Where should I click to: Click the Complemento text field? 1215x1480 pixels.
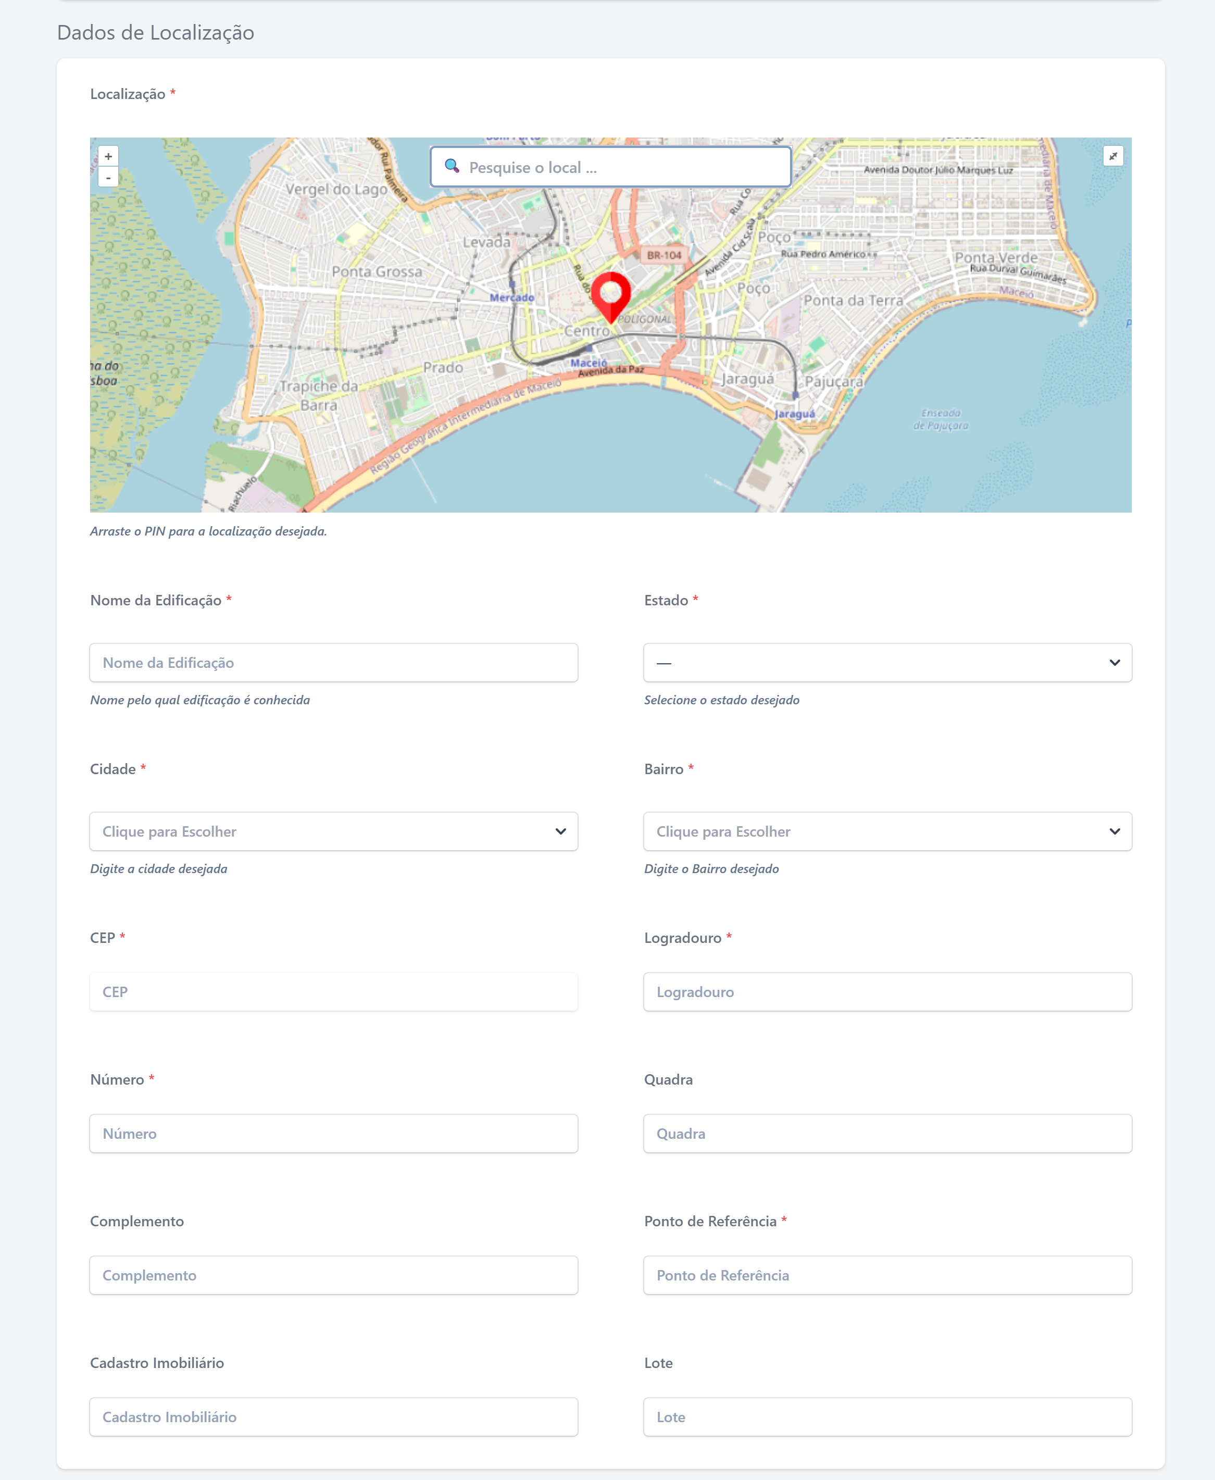tap(333, 1274)
